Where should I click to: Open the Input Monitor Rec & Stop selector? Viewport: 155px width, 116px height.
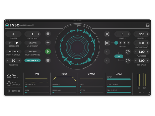tap(13, 52)
